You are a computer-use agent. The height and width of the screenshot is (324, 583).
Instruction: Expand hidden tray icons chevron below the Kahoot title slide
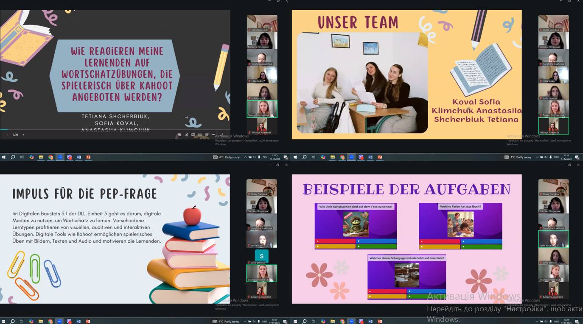(246, 157)
